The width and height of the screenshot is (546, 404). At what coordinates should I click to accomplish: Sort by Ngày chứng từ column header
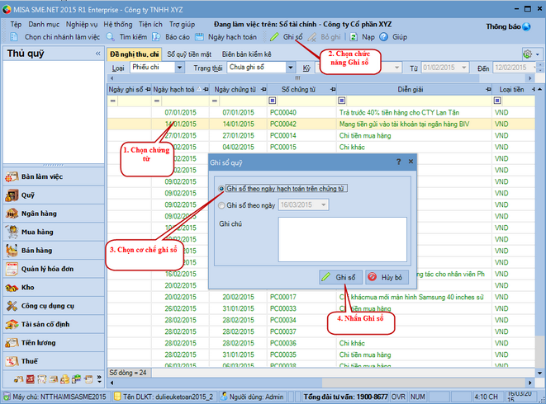click(x=235, y=90)
